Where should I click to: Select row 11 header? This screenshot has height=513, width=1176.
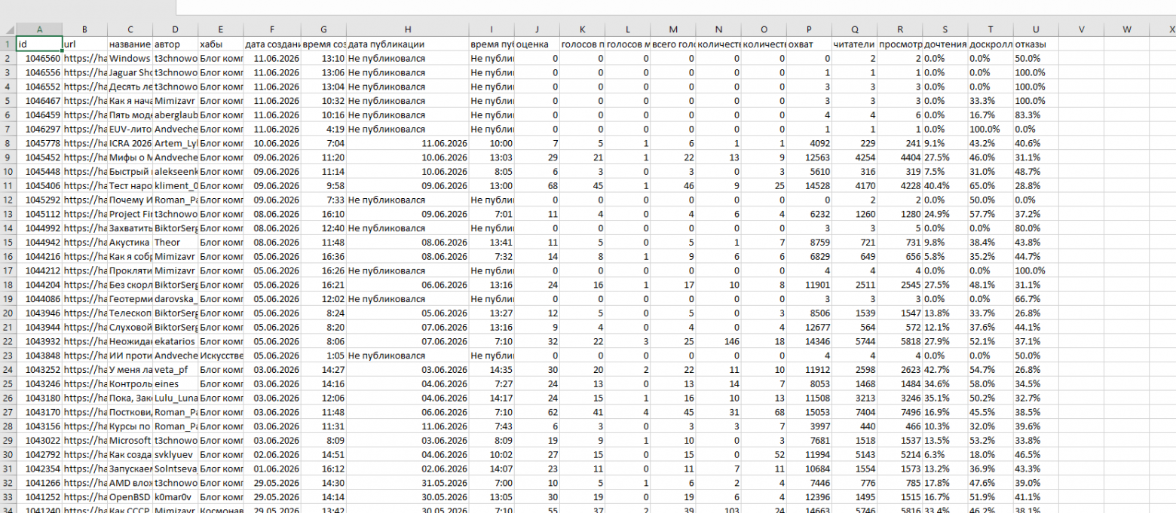(x=8, y=185)
